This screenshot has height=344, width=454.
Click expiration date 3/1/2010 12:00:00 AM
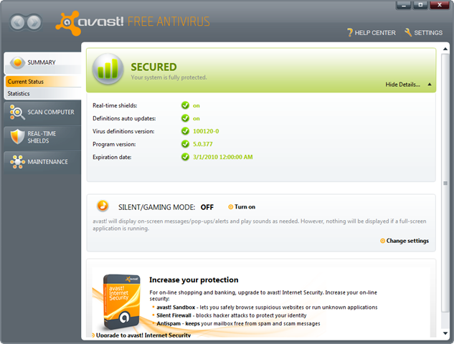[222, 157]
